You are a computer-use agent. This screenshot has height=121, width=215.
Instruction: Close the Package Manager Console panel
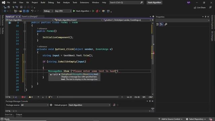pos(152,101)
